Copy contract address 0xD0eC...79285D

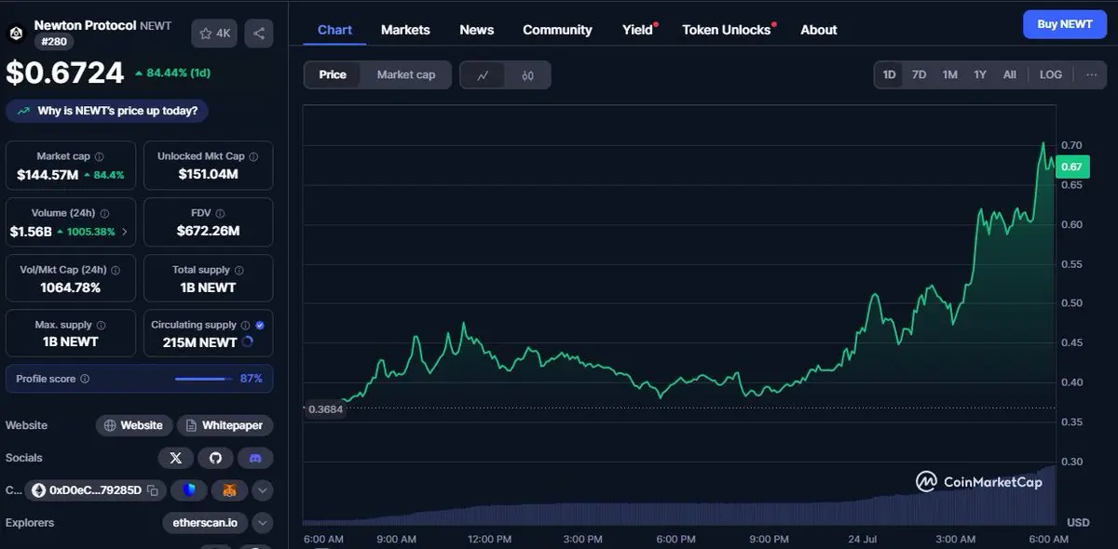click(x=152, y=489)
